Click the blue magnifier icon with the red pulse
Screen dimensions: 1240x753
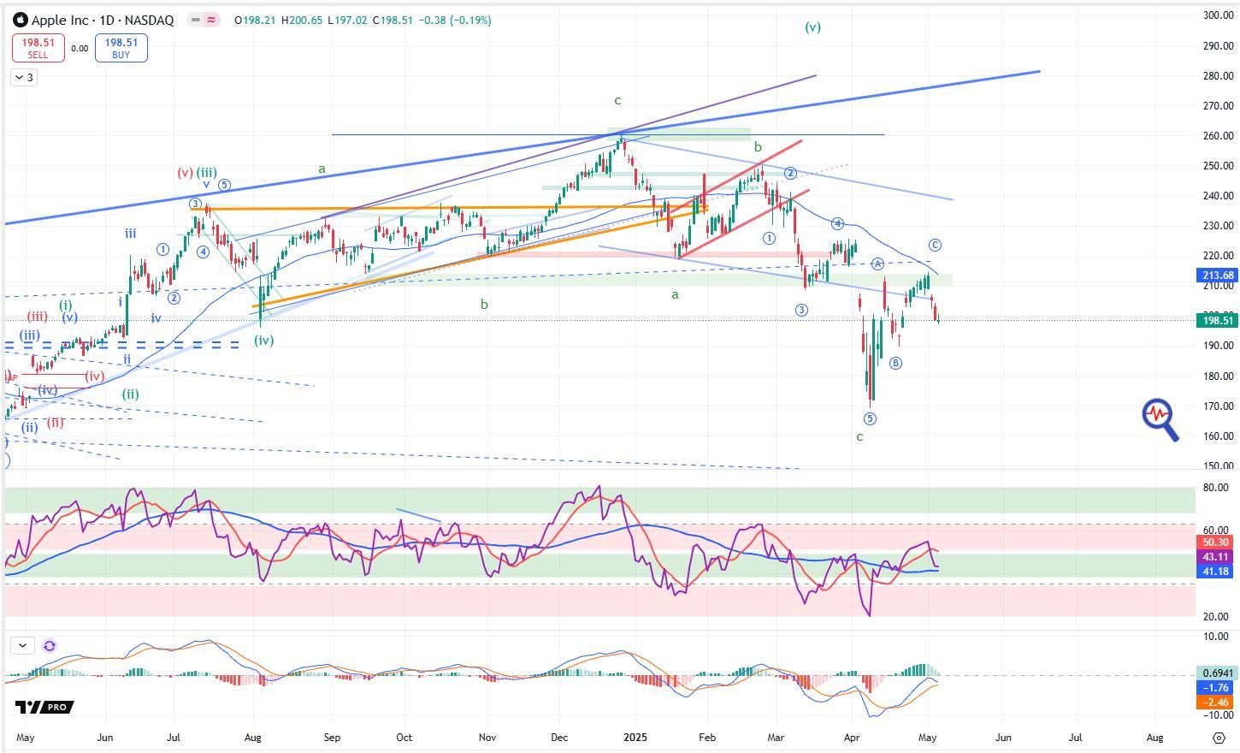(1160, 419)
